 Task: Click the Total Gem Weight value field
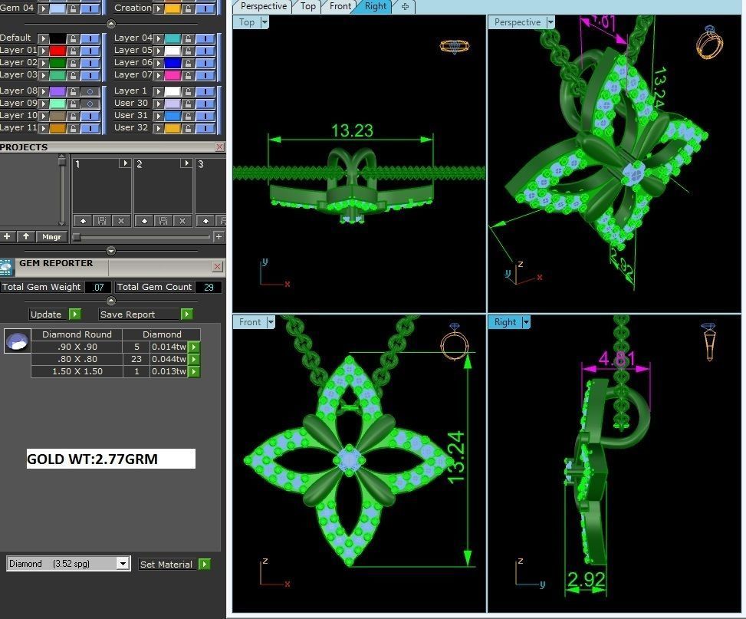pyautogui.click(x=98, y=287)
